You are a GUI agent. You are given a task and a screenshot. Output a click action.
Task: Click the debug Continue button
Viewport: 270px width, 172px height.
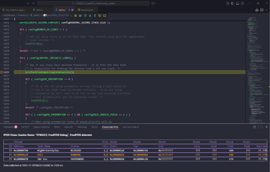[x=80, y=16]
